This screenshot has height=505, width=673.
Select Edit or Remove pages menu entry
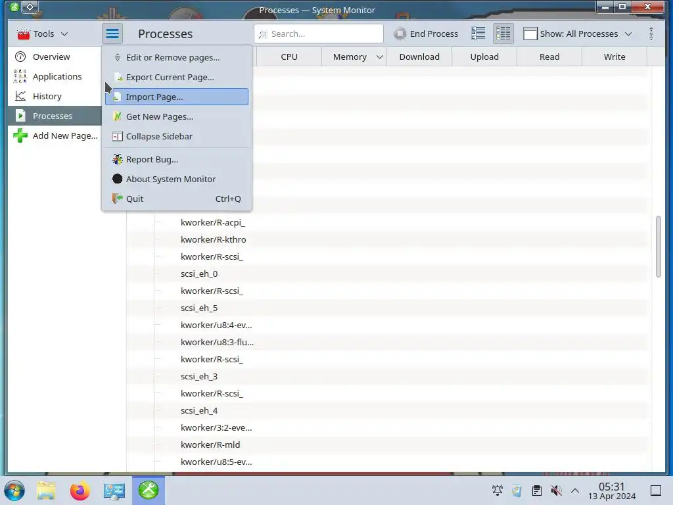click(177, 58)
